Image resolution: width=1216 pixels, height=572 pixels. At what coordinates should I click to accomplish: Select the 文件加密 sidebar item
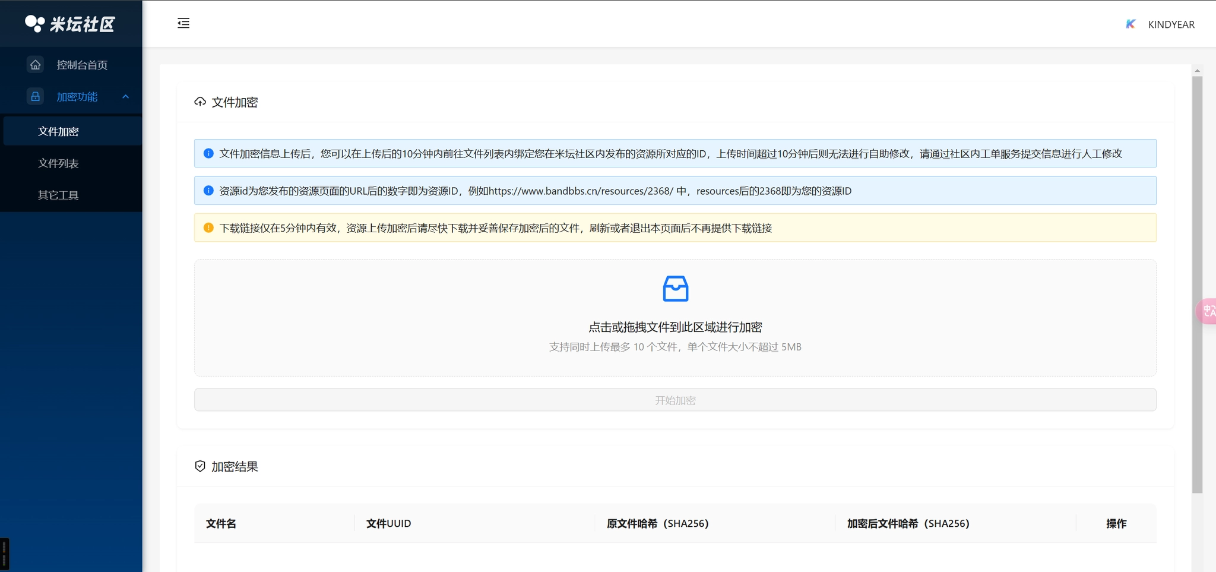[71, 131]
